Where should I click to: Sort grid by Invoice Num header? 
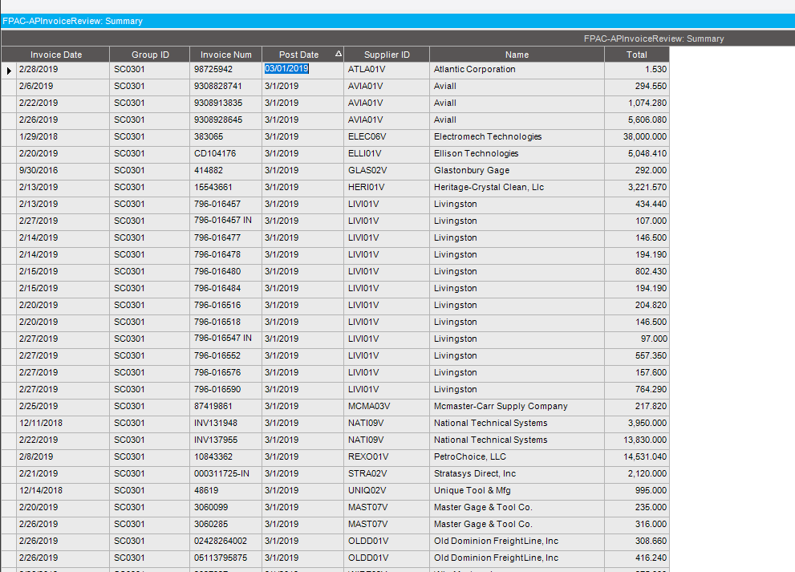tap(225, 55)
